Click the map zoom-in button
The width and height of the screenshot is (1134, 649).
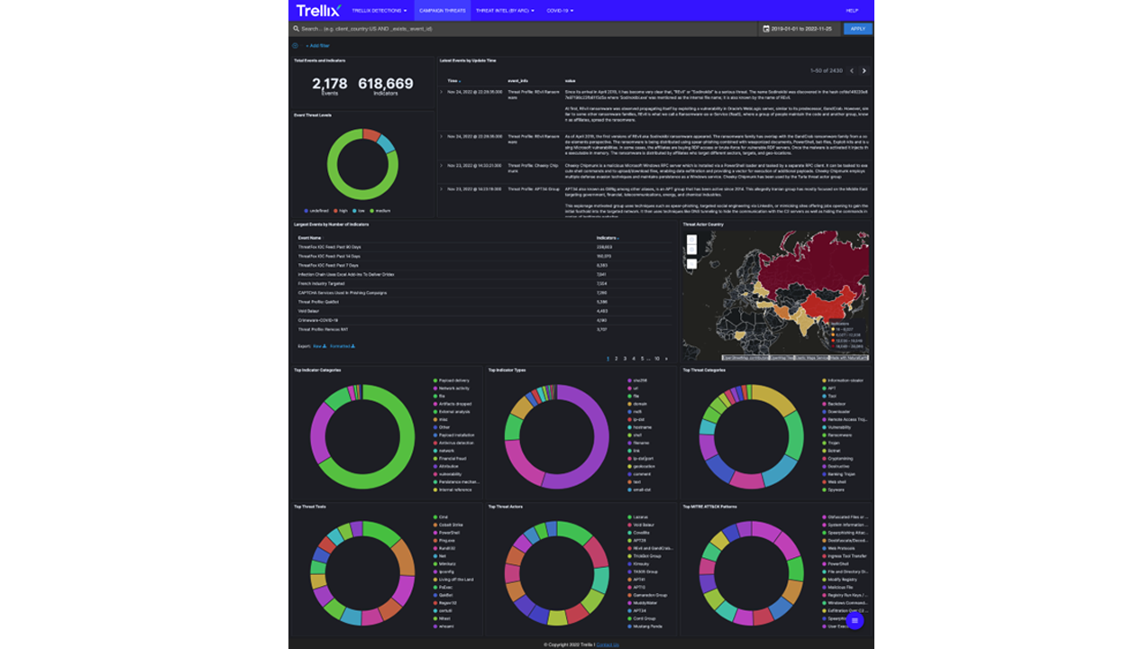click(x=691, y=240)
